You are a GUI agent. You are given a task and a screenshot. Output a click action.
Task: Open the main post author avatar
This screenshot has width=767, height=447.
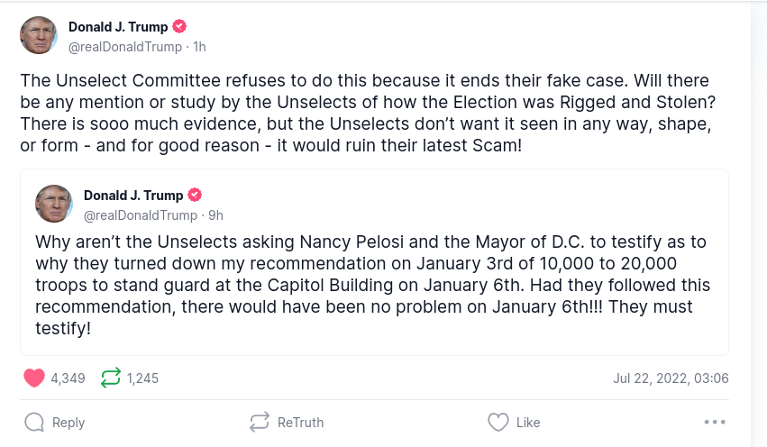(39, 35)
